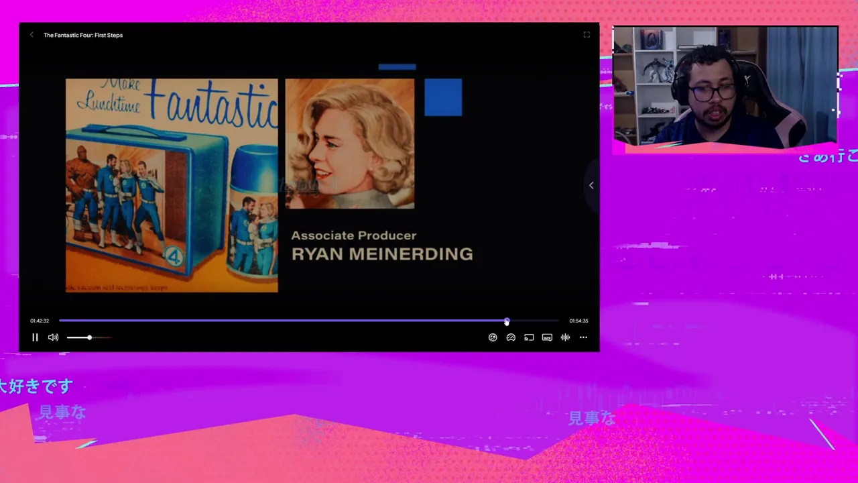Expand the side panel chevron at right edge
Screen dimensions: 858x483
click(x=591, y=185)
